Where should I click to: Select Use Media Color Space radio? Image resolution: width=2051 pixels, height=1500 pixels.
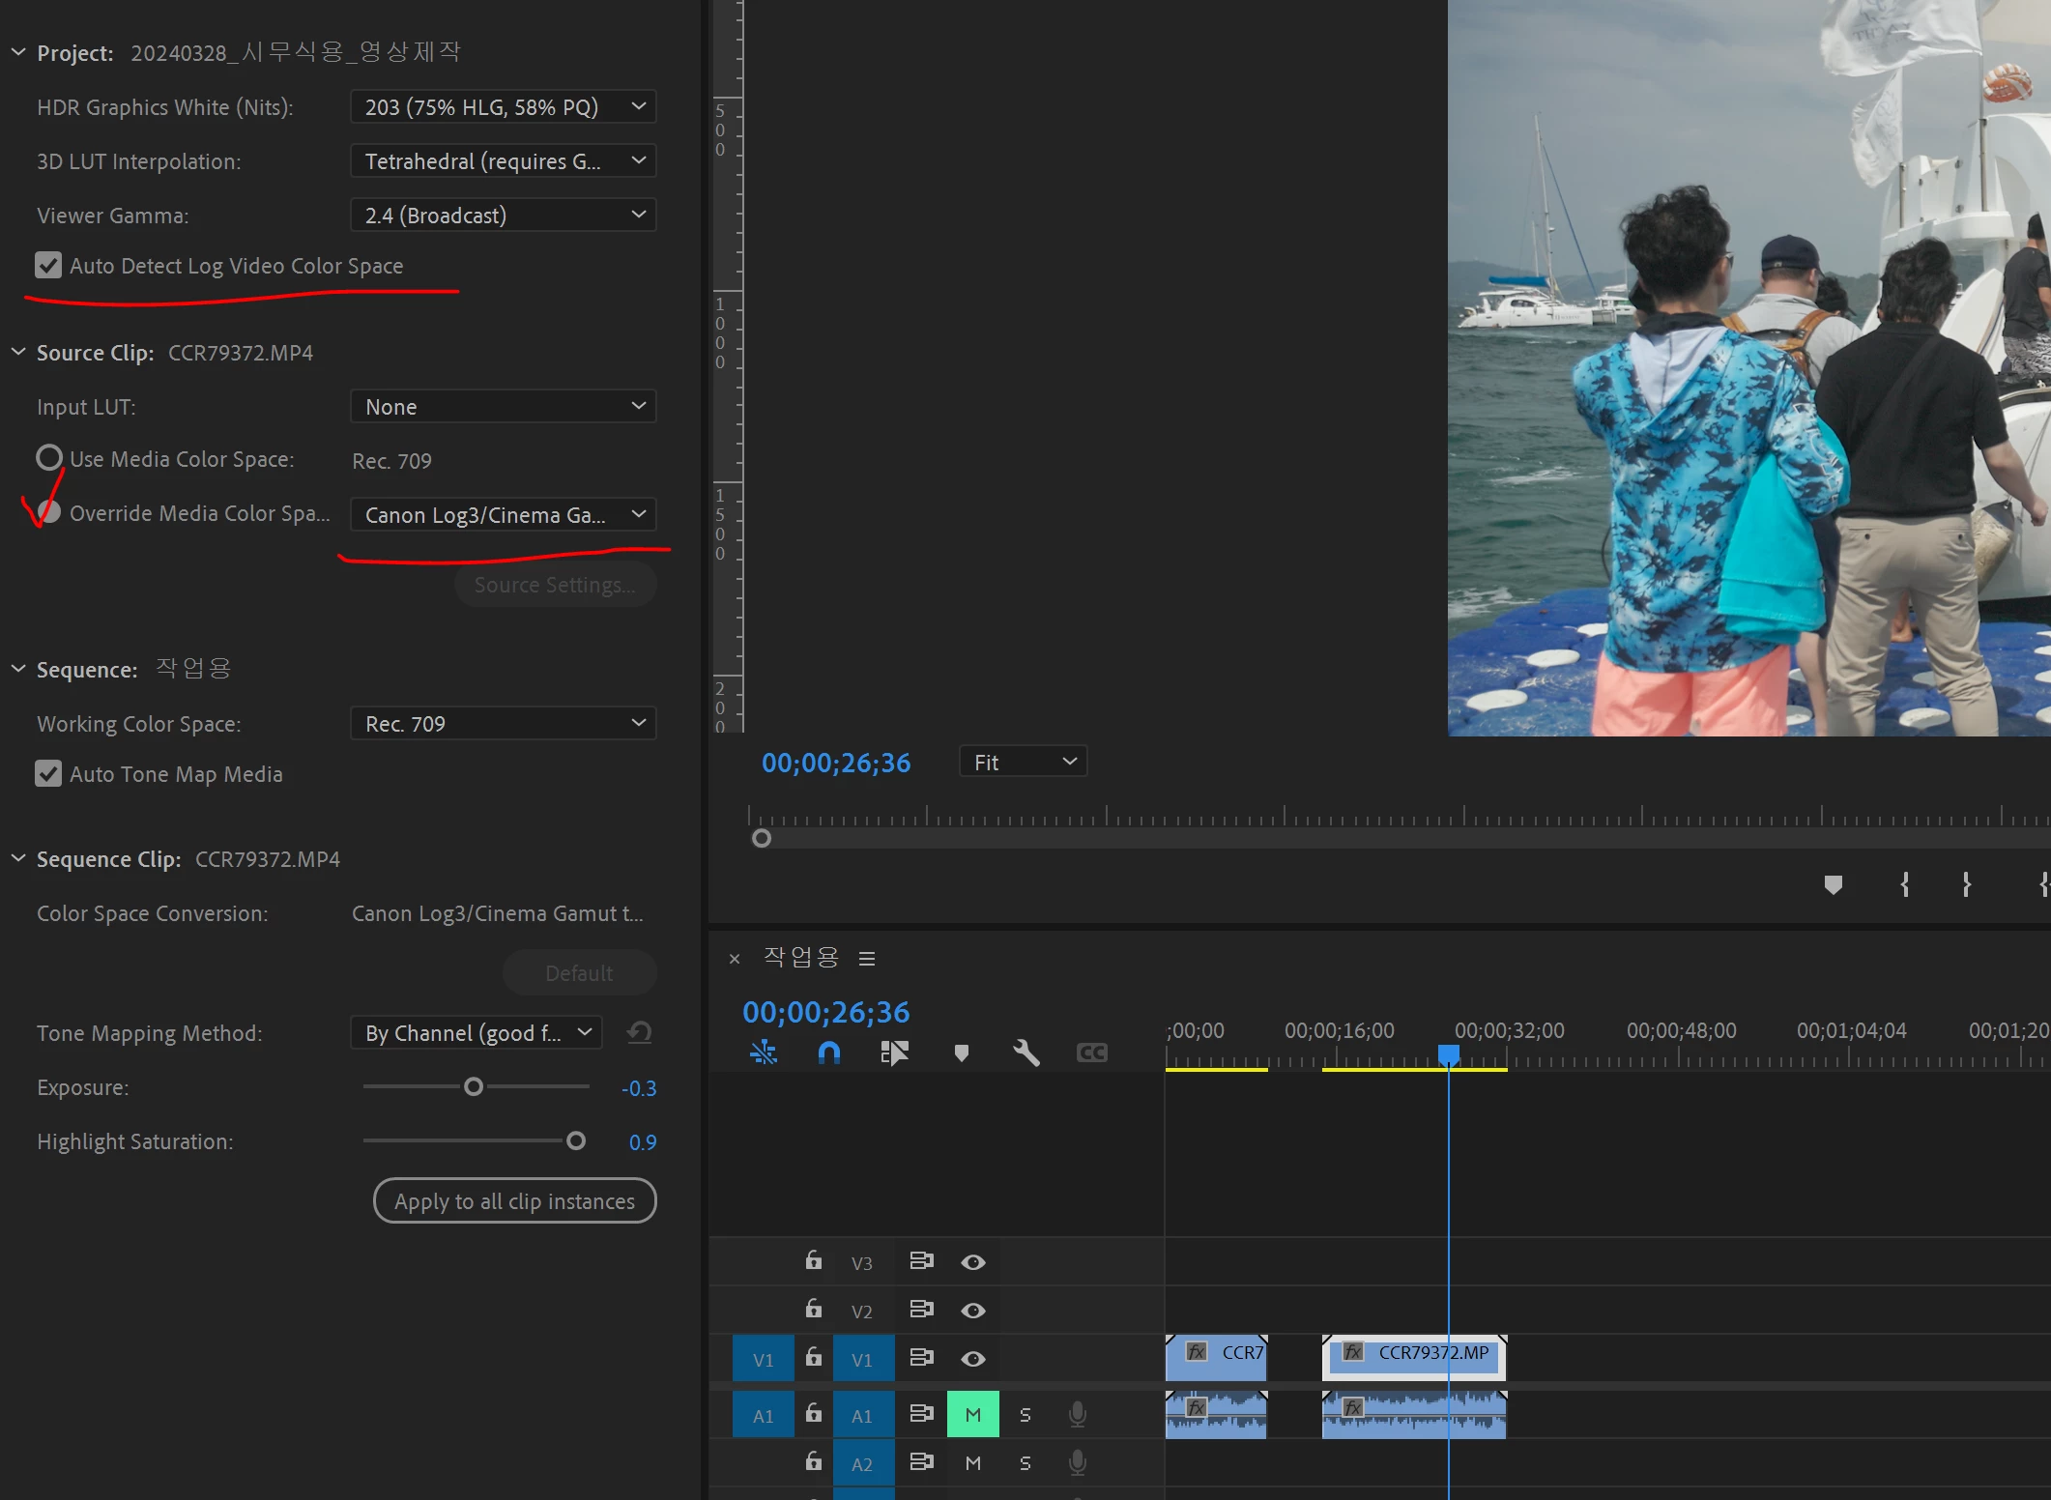(x=49, y=458)
